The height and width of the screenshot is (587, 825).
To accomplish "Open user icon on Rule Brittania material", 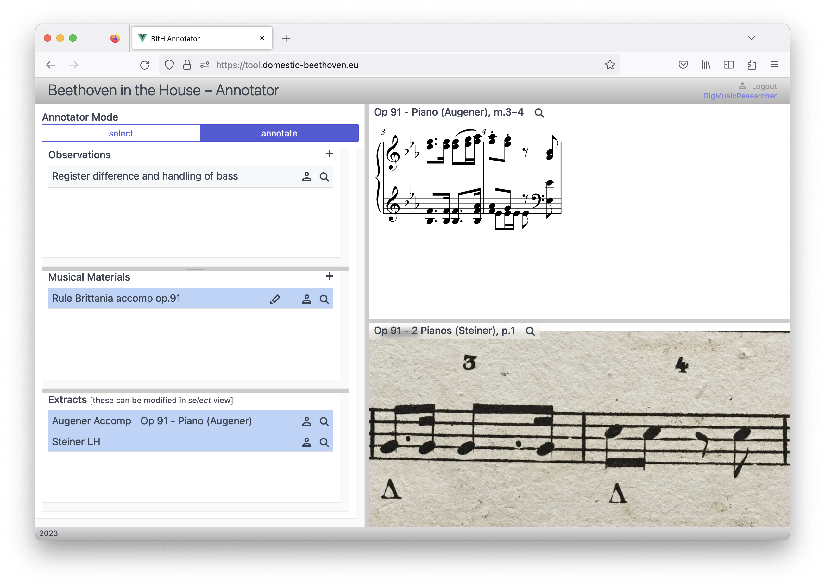I will point(306,299).
